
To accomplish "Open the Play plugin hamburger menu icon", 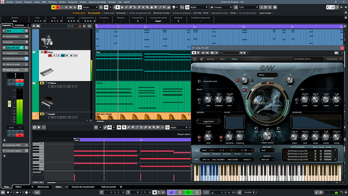I will (x=195, y=59).
